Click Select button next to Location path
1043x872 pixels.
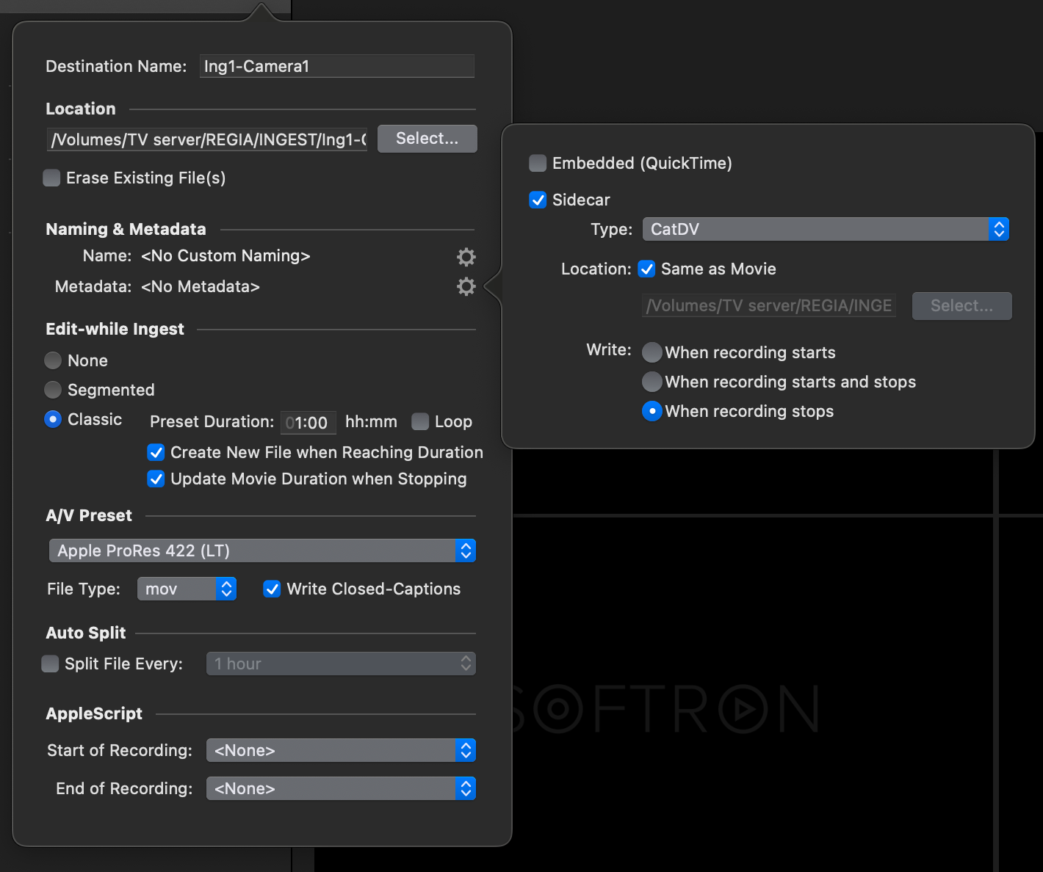[427, 139]
